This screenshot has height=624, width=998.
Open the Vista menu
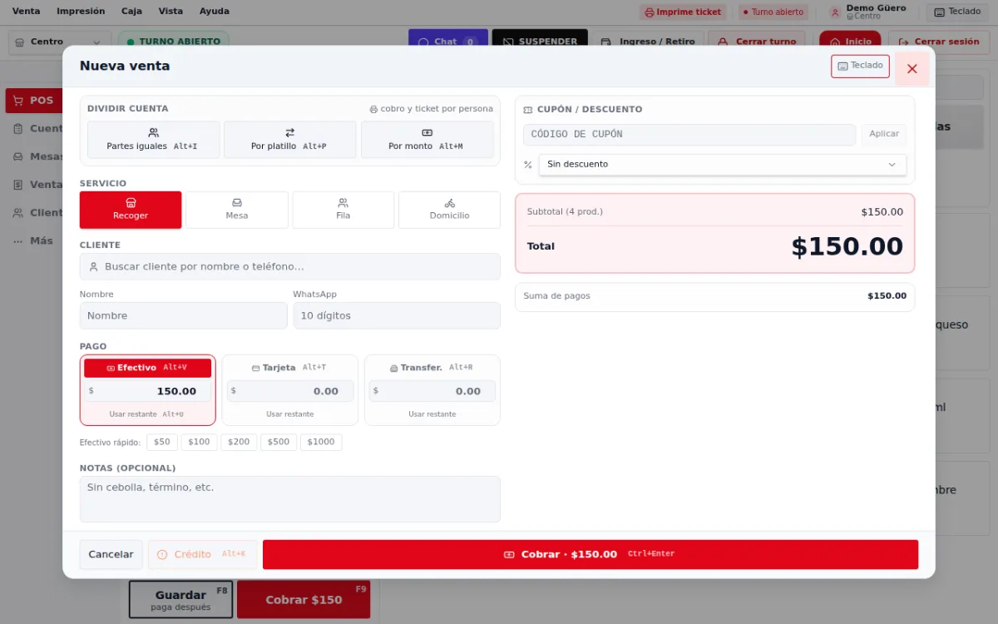pyautogui.click(x=170, y=12)
